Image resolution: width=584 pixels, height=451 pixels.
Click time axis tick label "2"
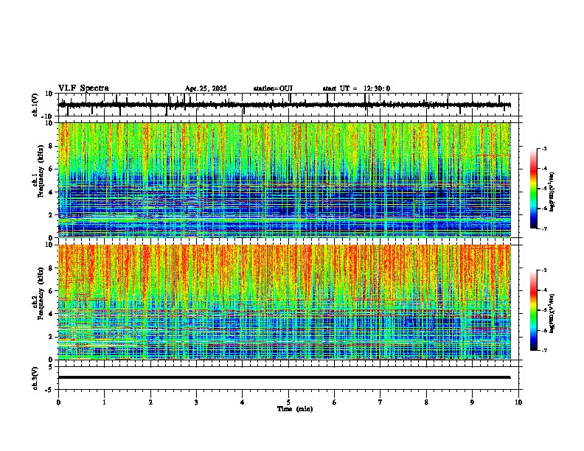[x=150, y=402]
